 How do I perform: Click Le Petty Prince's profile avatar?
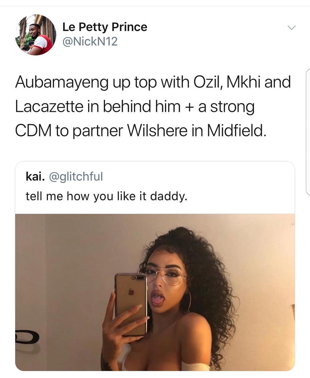tap(36, 35)
